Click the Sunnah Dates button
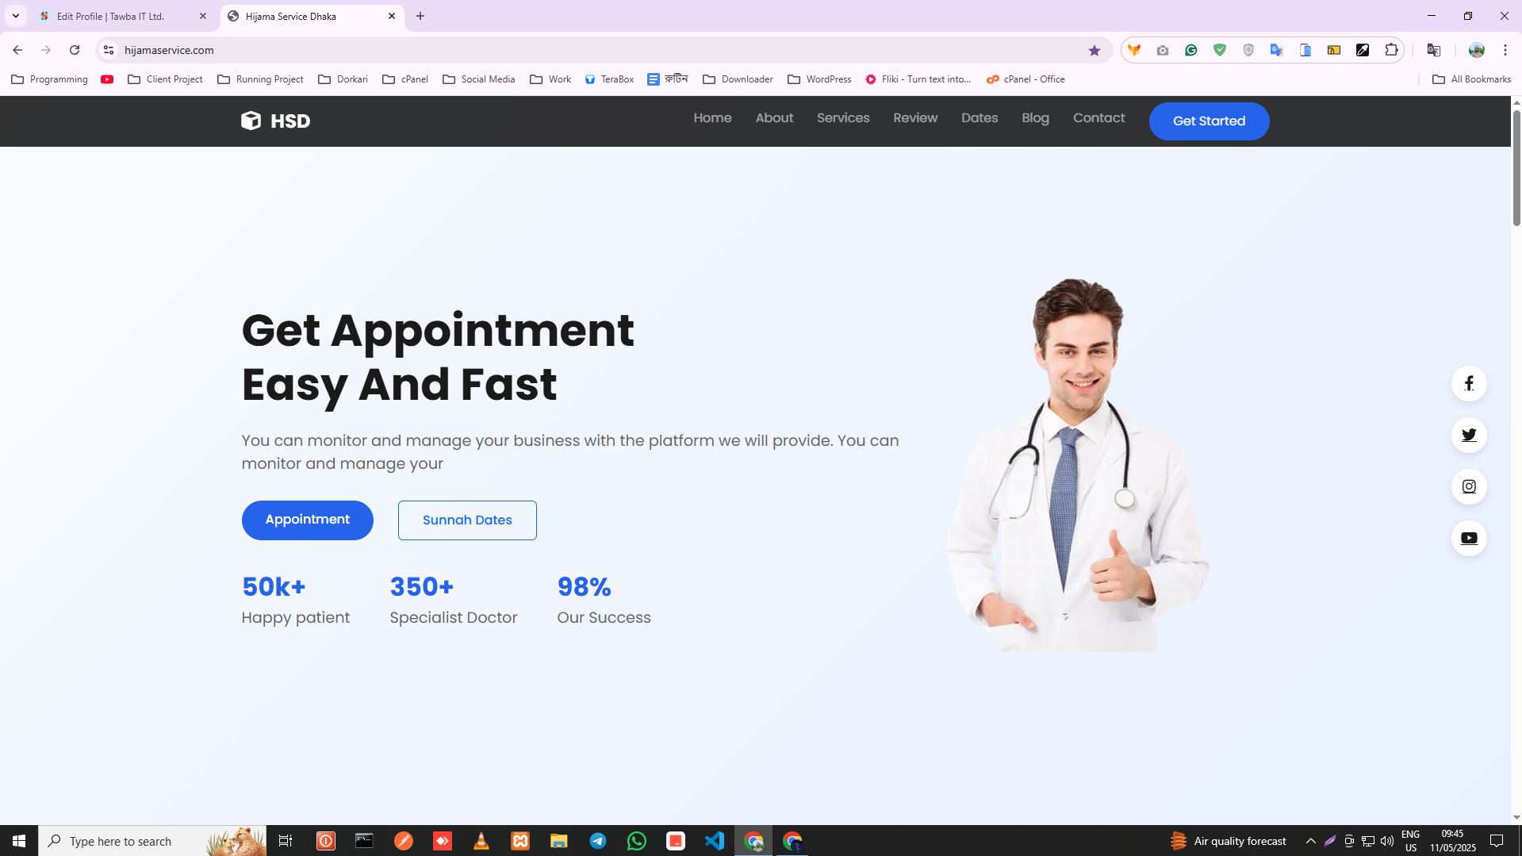The width and height of the screenshot is (1522, 856). [x=467, y=520]
